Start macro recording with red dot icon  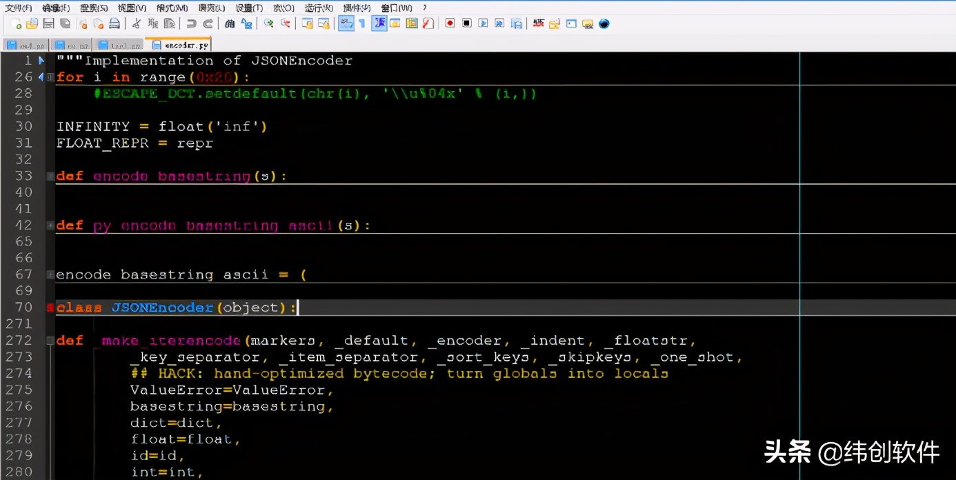(450, 23)
